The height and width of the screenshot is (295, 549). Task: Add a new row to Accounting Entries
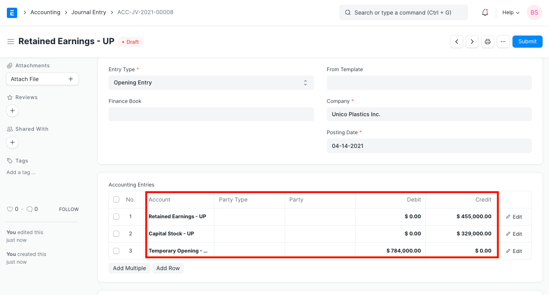168,268
